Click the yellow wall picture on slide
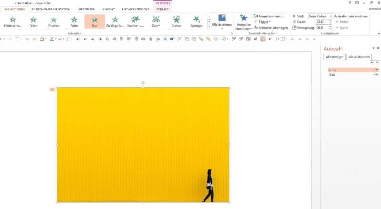Screen dimensions: 381x209 [143, 145]
